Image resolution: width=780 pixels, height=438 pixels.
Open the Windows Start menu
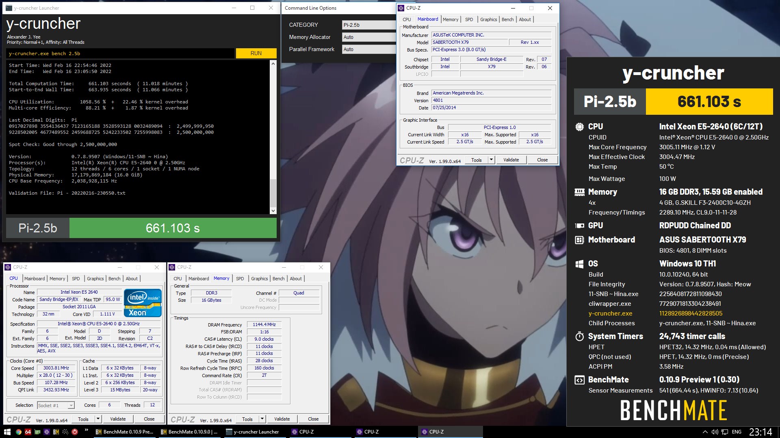click(x=7, y=432)
